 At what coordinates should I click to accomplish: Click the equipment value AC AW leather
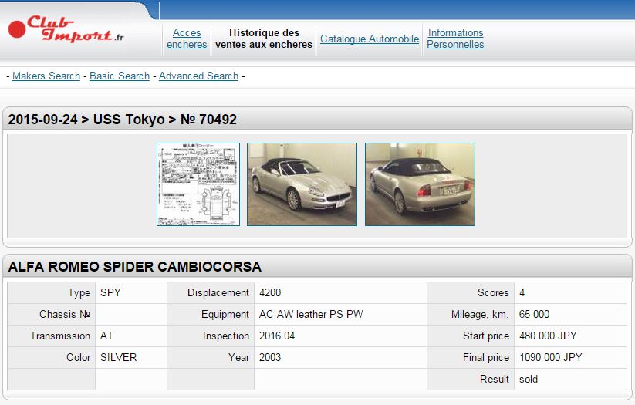coord(311,314)
